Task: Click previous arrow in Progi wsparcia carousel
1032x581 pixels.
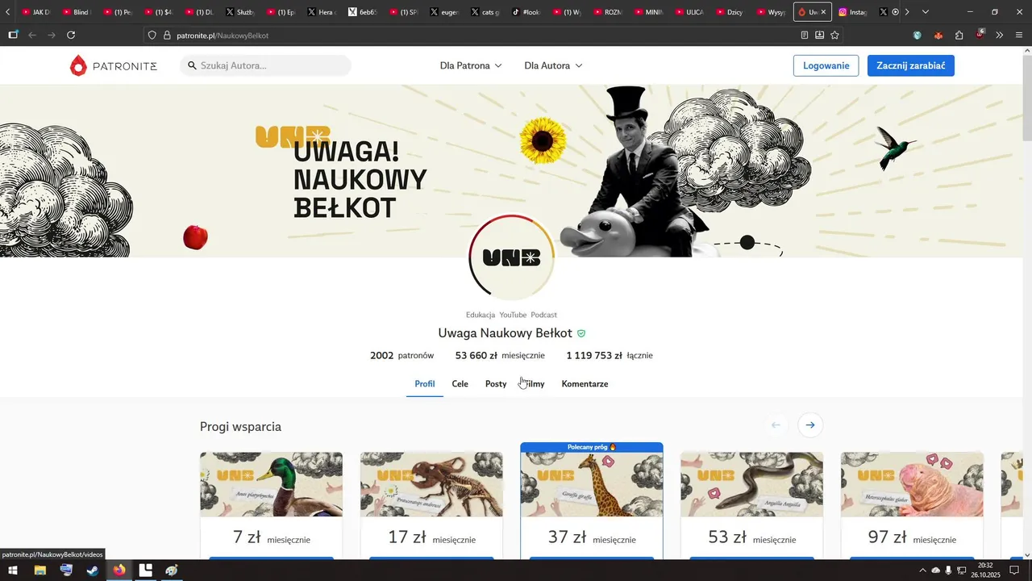Action: click(776, 425)
